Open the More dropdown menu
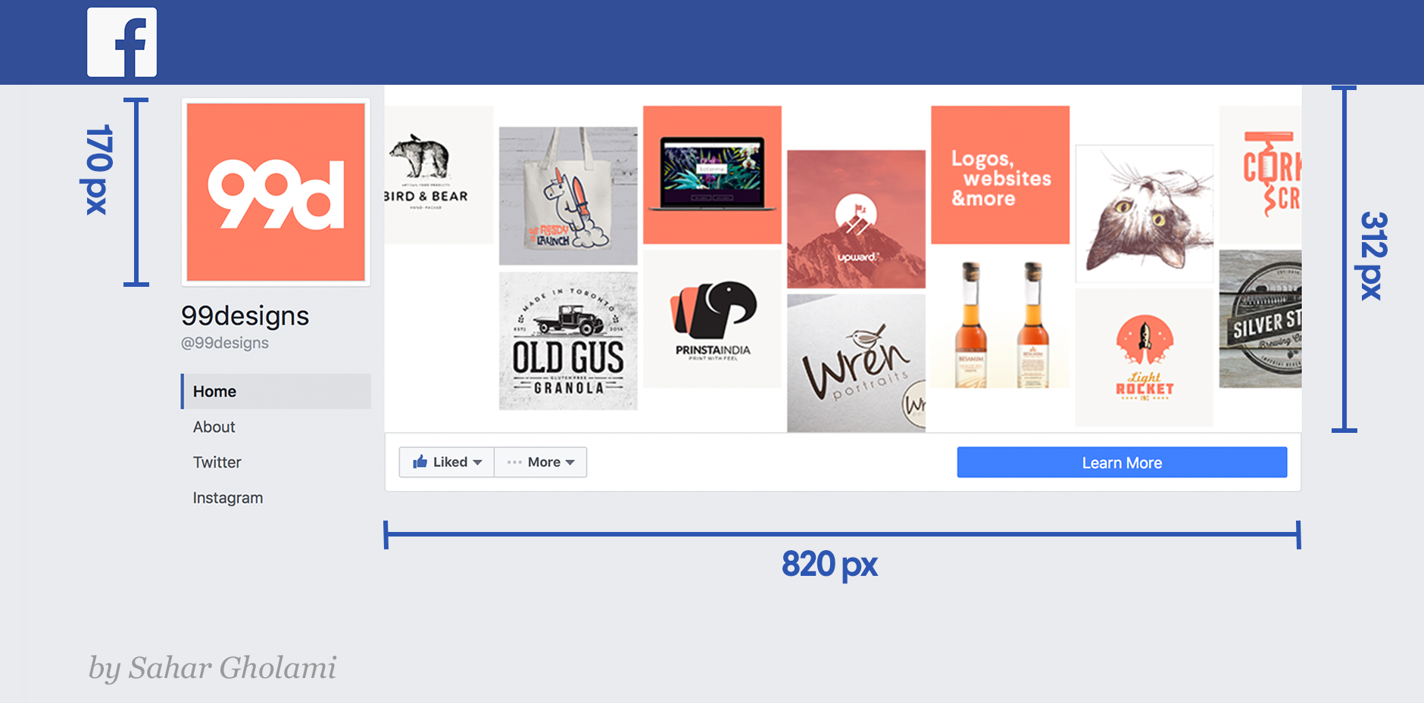The image size is (1424, 703). 541,462
